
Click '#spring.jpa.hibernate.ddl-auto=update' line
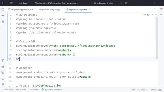click(46, 32)
